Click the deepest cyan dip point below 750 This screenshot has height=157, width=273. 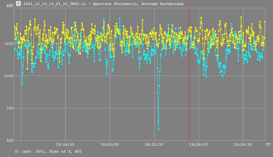pyautogui.click(x=159, y=129)
